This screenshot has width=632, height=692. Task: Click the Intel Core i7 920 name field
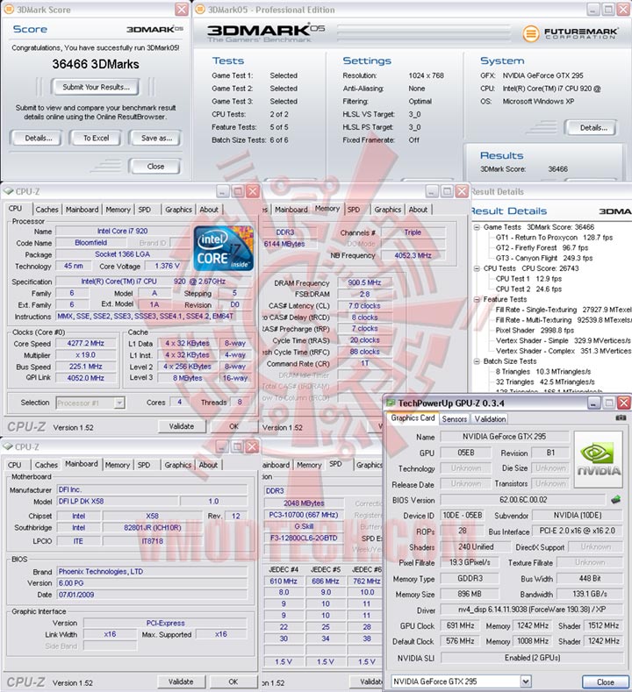pos(122,231)
